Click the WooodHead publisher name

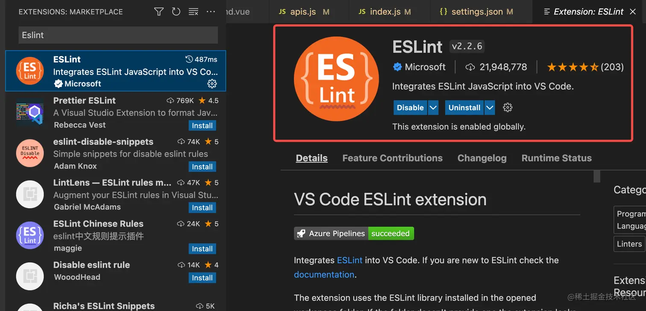pos(77,277)
